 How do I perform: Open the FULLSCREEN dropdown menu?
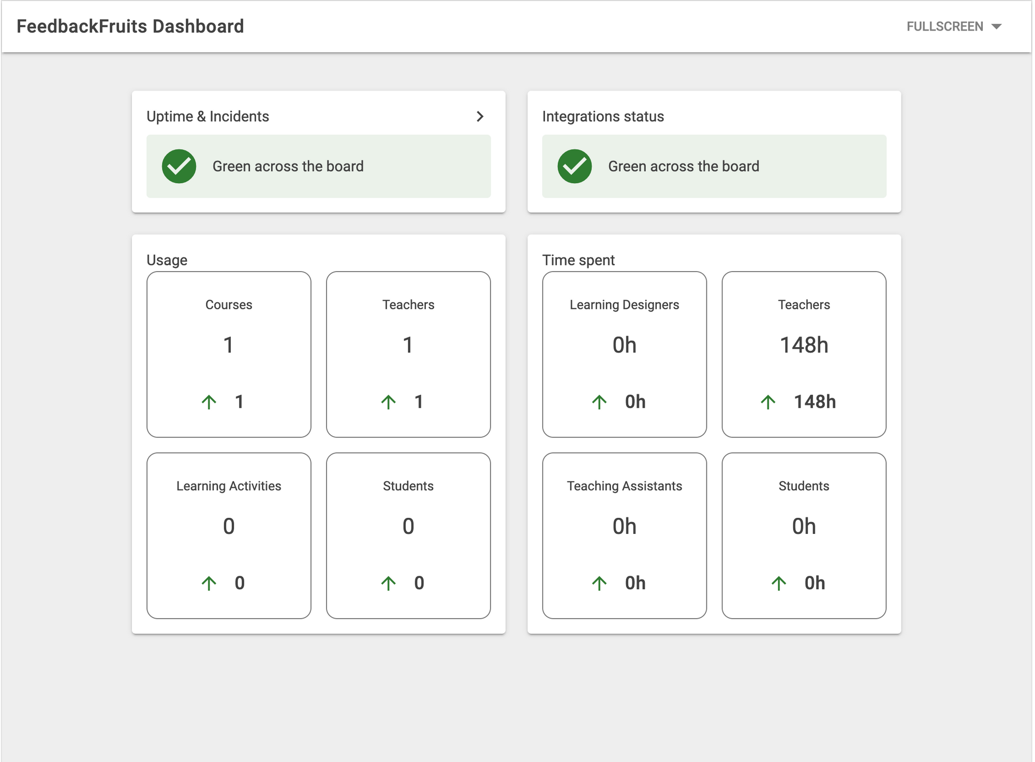pos(954,26)
